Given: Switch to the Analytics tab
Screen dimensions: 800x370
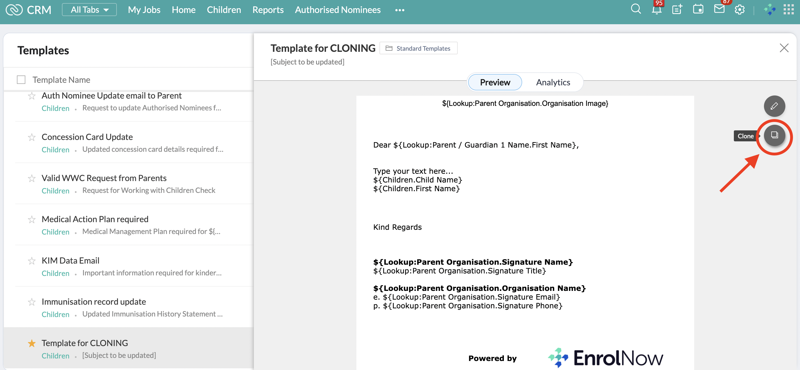Looking at the screenshot, I should 553,82.
